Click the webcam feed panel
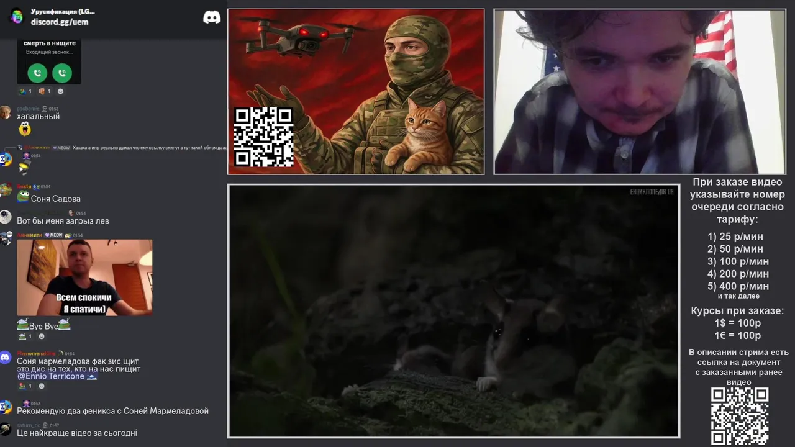This screenshot has height=447, width=795. point(640,92)
